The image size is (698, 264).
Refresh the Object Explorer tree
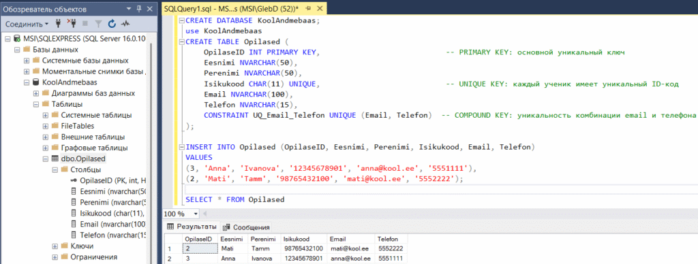coord(112,24)
